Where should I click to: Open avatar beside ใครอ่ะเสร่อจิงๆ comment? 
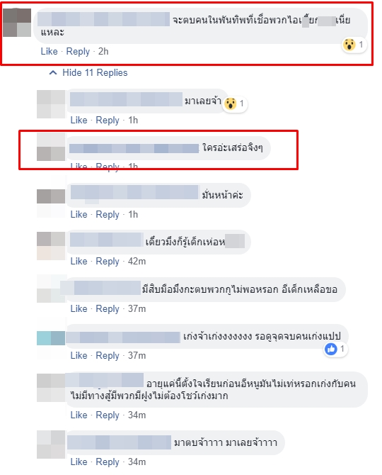point(51,147)
